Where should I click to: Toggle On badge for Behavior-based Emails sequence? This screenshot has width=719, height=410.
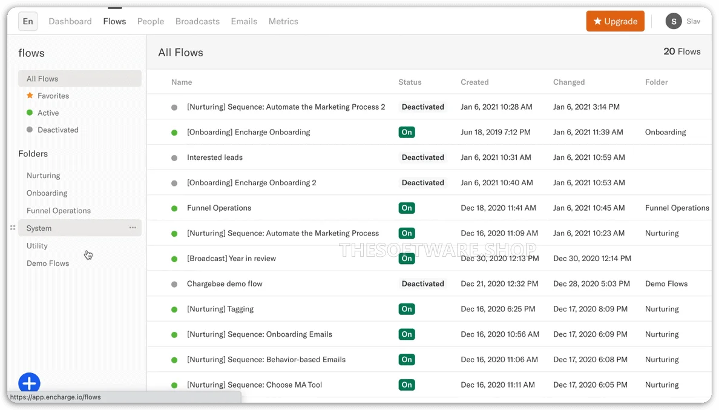click(x=407, y=359)
